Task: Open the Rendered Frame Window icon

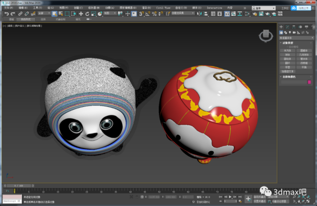Action: [x=261, y=14]
